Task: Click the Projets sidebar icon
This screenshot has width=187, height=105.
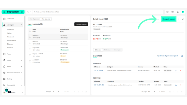Action: tap(4, 54)
